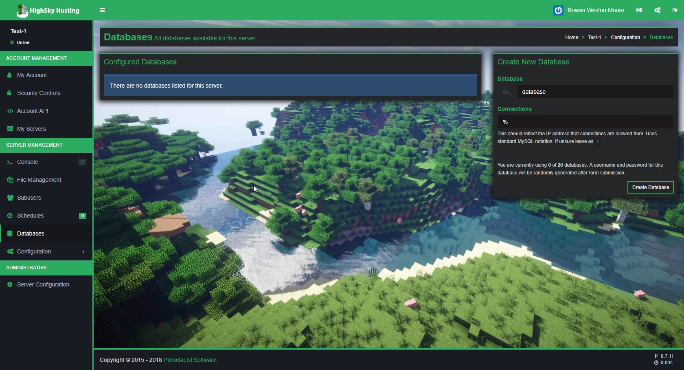The image size is (684, 370).
Task: Navigate to File Management
Action: coord(39,180)
